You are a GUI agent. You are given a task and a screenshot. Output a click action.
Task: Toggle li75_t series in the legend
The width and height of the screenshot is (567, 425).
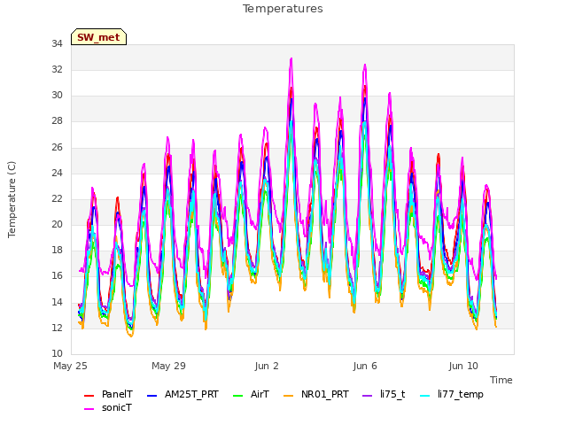pyautogui.click(x=384, y=394)
